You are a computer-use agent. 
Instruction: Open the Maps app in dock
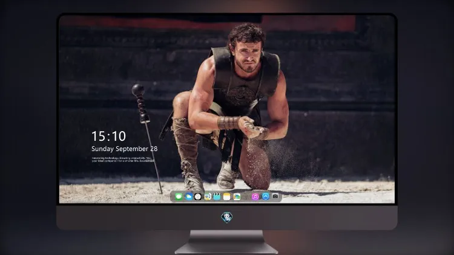point(208,196)
